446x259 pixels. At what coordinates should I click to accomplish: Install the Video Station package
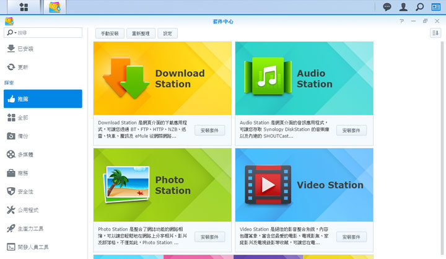[351, 237]
